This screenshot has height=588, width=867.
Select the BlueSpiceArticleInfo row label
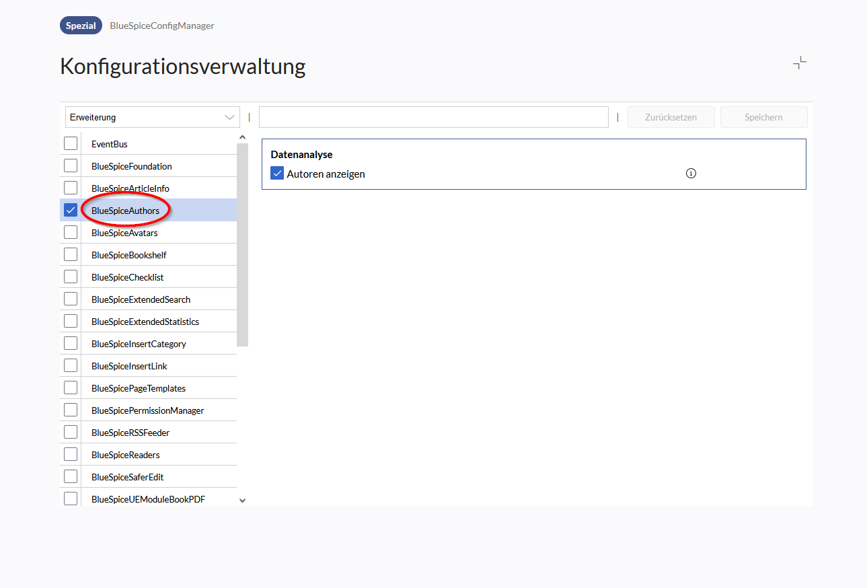point(130,188)
